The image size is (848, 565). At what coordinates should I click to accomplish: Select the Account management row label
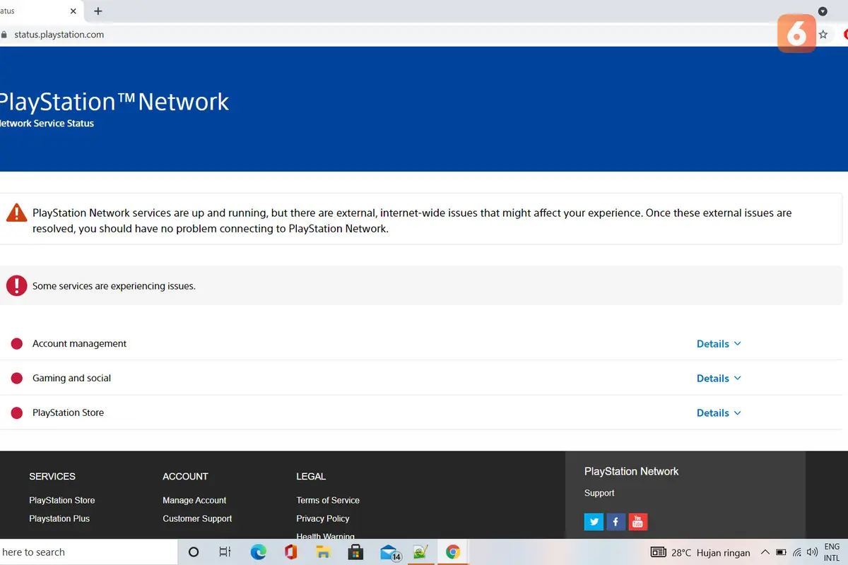click(x=79, y=343)
